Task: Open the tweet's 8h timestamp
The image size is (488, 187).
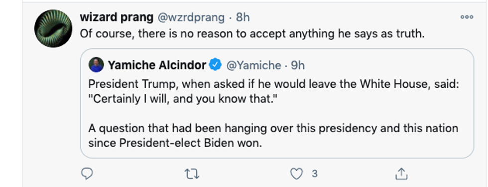Action: click(x=243, y=17)
